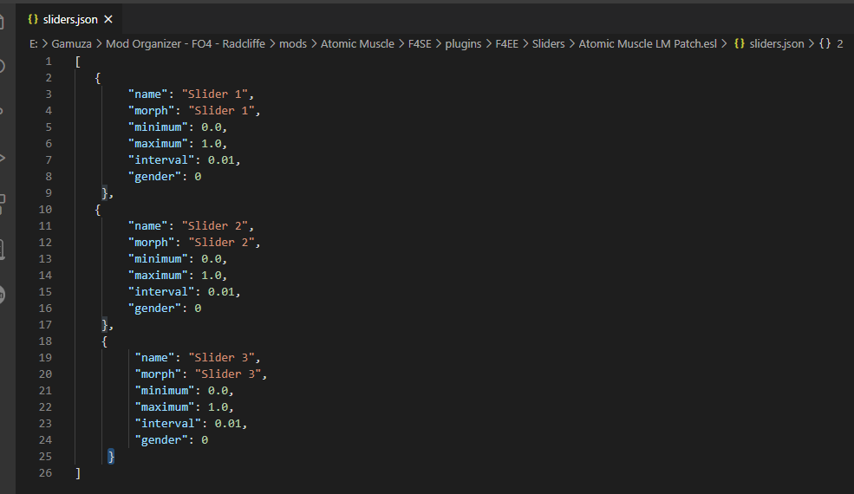The width and height of the screenshot is (854, 494).
Task: Click the "name" key on line 3
Action: click(147, 94)
